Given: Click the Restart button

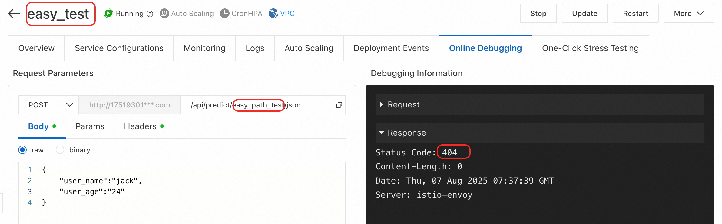Looking at the screenshot, I should tap(635, 14).
